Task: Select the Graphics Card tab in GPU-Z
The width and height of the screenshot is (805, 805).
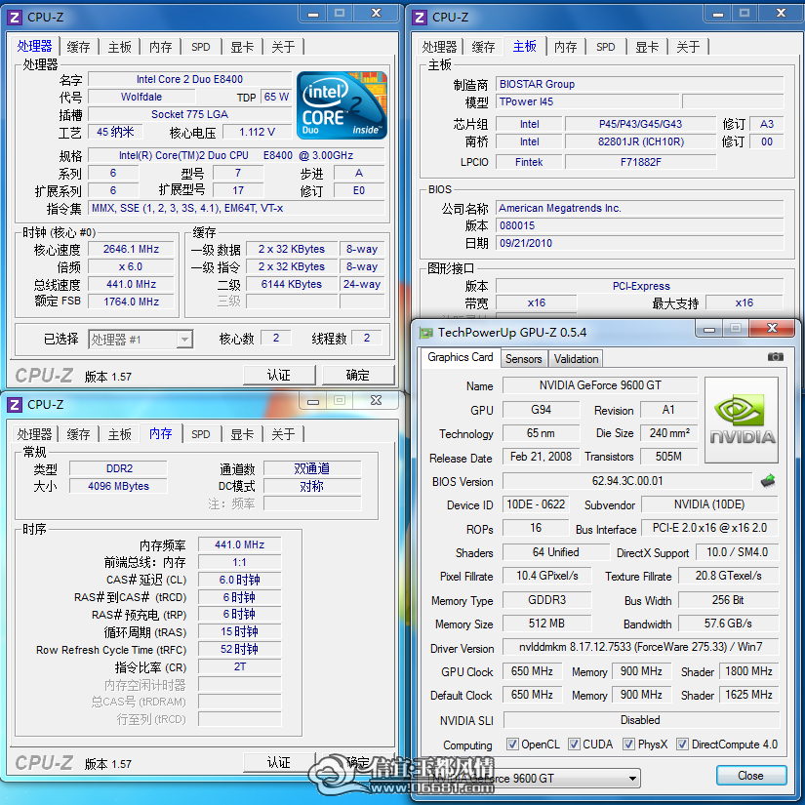Action: [460, 357]
